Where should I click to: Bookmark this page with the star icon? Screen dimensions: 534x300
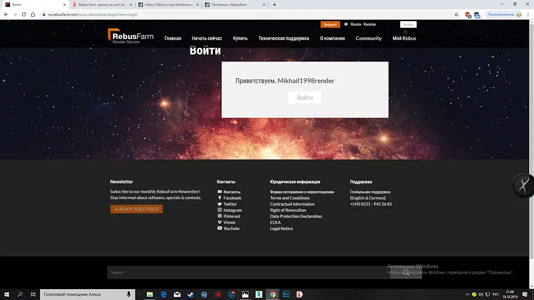pyautogui.click(x=456, y=14)
